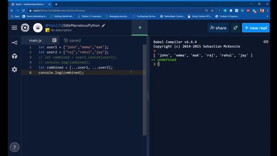
Task: Click the @Vips120 username link
Action: point(54,26)
